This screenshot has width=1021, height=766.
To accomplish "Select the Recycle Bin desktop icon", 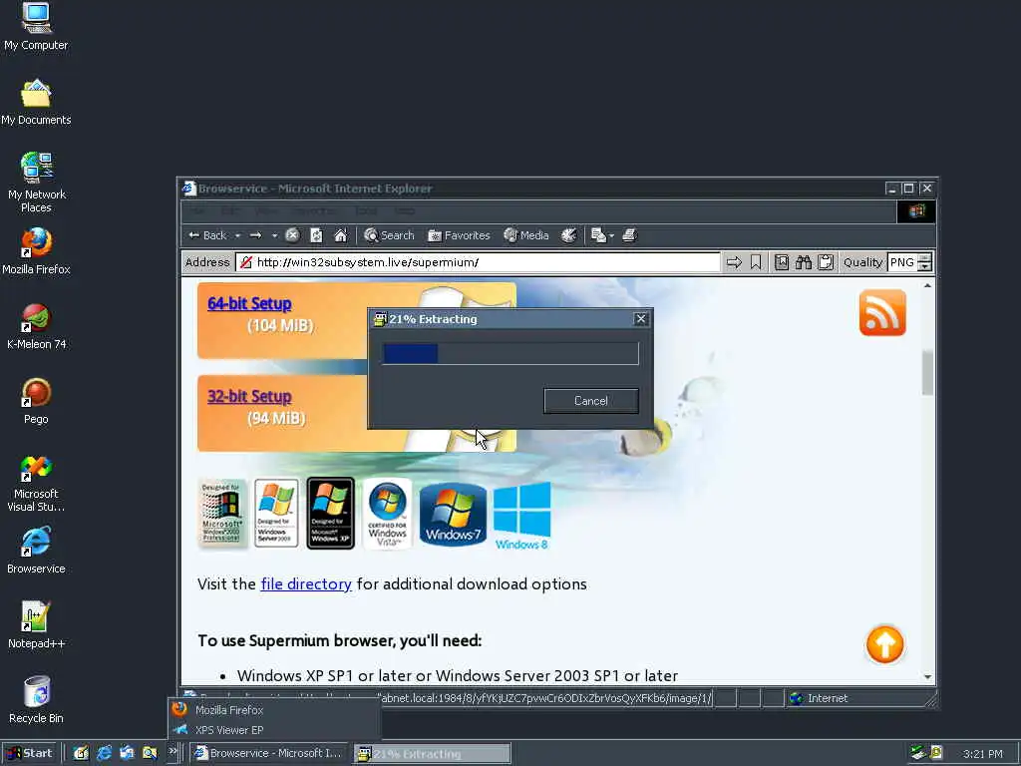I will 36,701.
